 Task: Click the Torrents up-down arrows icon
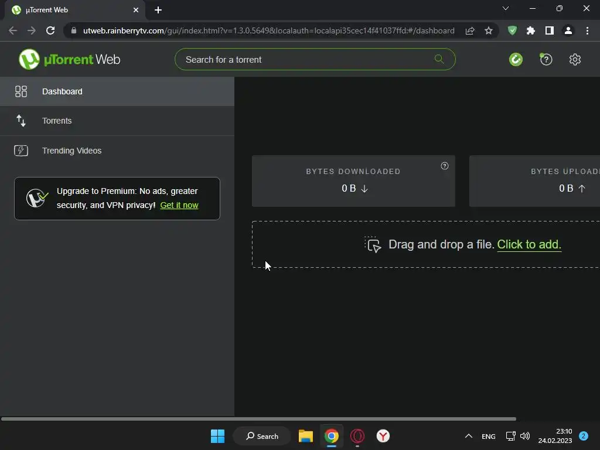tap(21, 121)
